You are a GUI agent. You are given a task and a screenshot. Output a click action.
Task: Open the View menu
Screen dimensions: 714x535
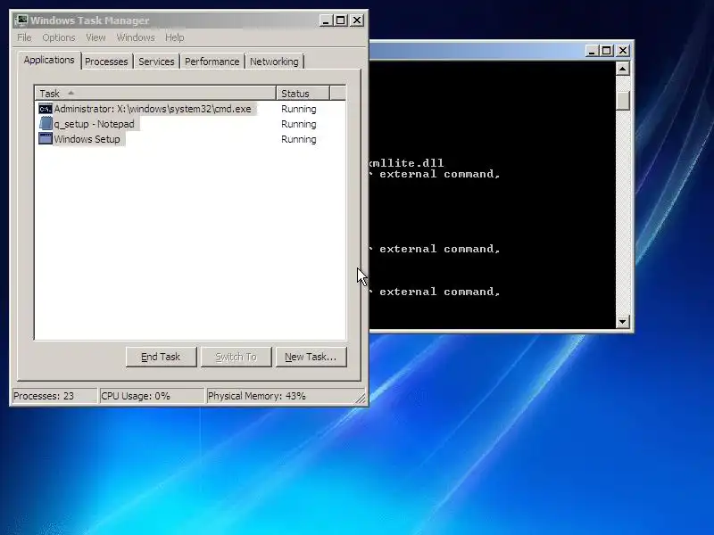95,37
